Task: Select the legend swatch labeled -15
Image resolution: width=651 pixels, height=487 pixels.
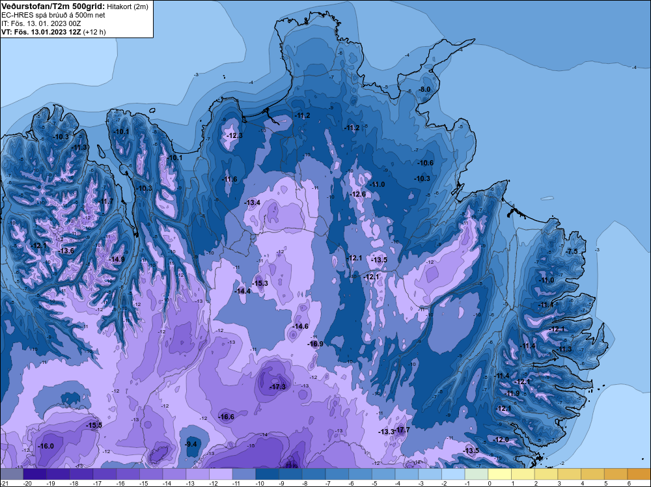Action: click(151, 474)
